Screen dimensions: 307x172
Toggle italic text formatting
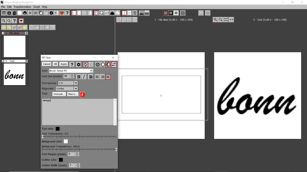pyautogui.click(x=84, y=77)
